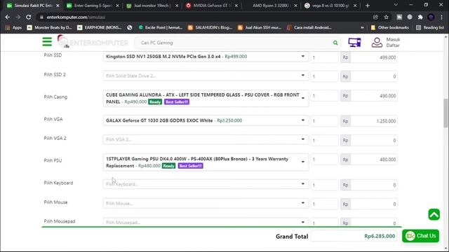449x252 pixels.
Task: Open Monster Beats bookmark
Action: click(50, 27)
